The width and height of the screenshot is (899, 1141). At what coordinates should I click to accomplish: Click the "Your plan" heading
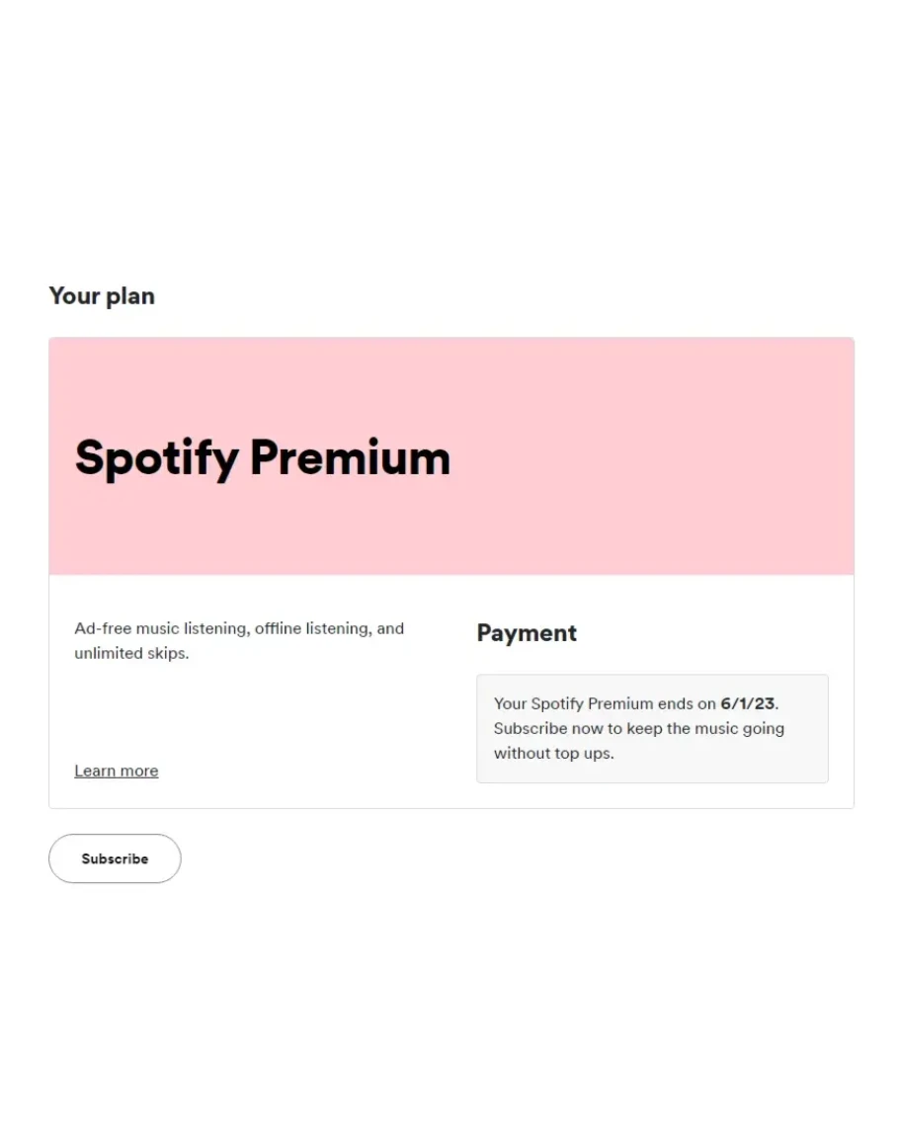(x=102, y=295)
